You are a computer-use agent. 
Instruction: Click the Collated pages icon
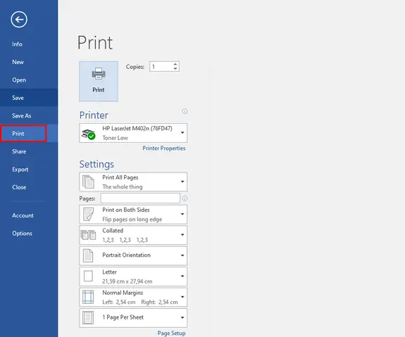click(x=88, y=235)
